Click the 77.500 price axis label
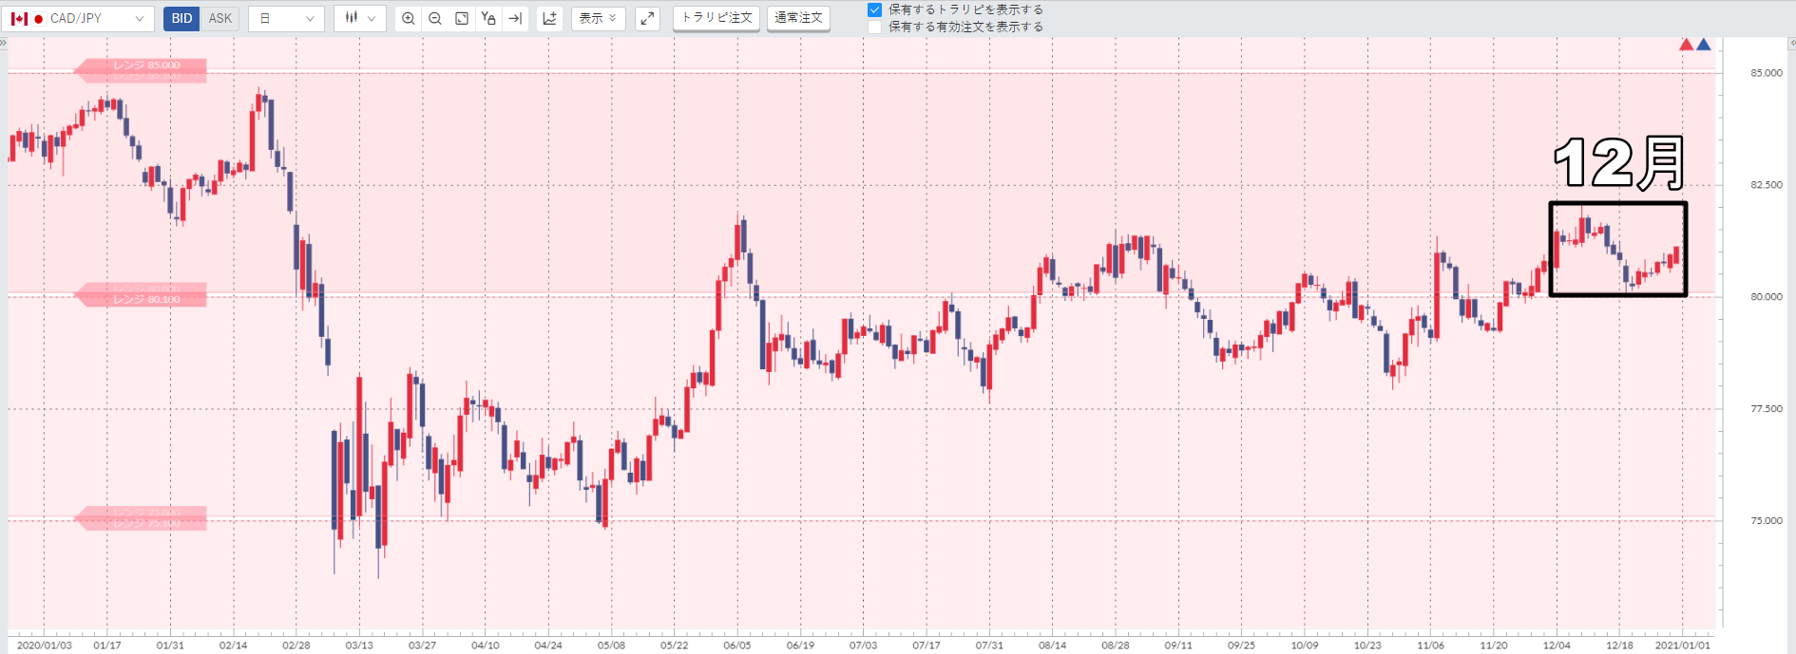Image resolution: width=1796 pixels, height=654 pixels. pyautogui.click(x=1767, y=409)
